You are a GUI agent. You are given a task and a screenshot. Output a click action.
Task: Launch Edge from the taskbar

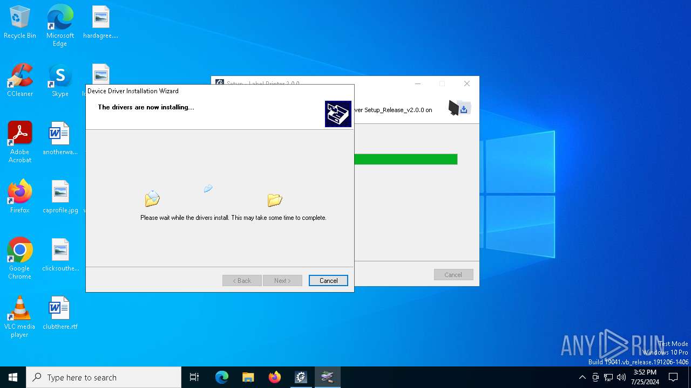pyautogui.click(x=222, y=377)
